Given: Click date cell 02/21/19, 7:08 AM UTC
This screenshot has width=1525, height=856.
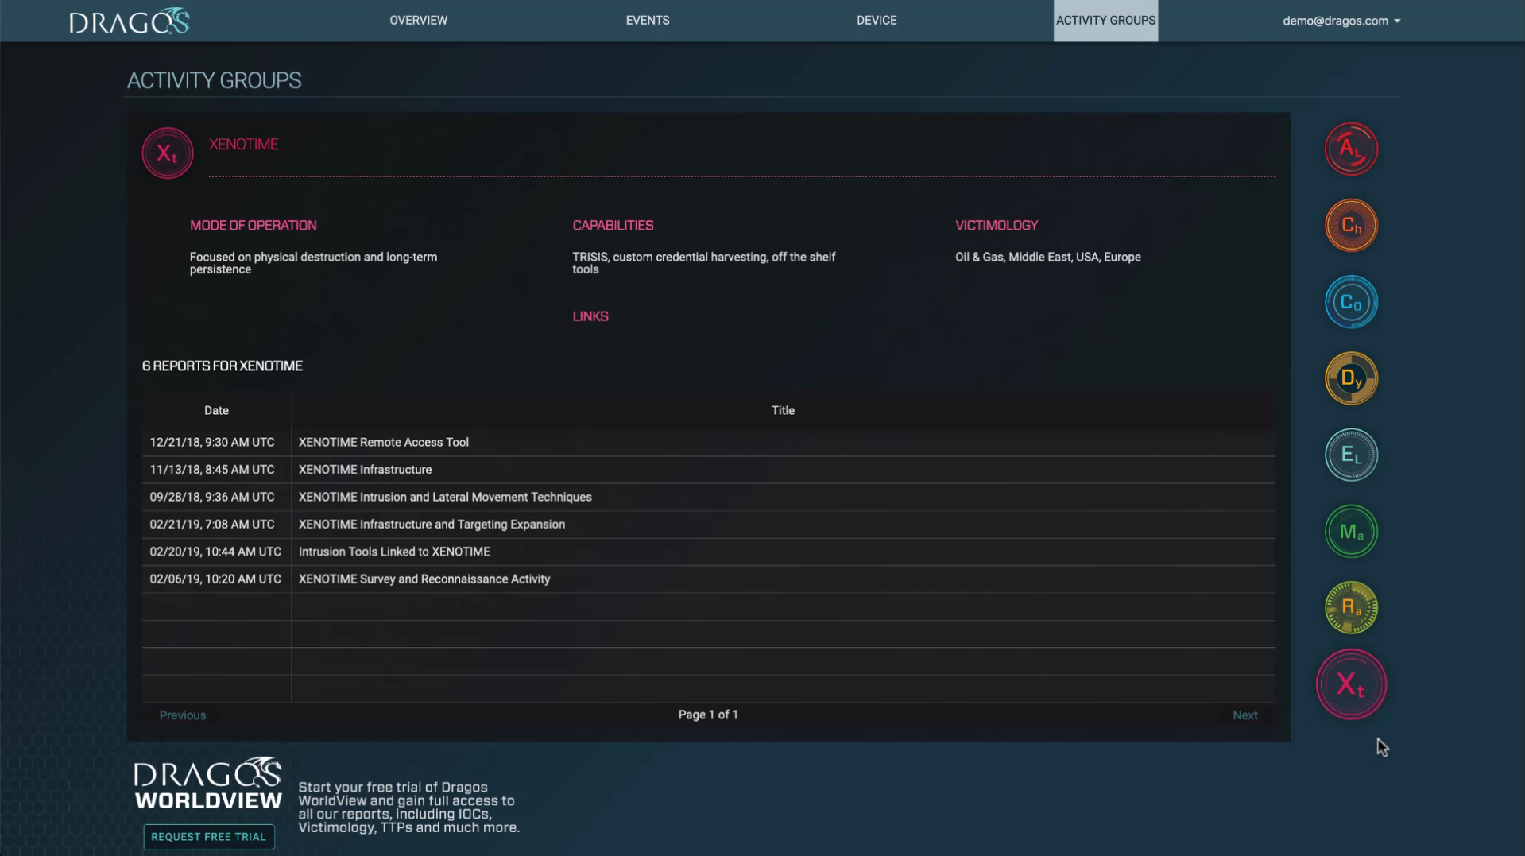Looking at the screenshot, I should coord(212,525).
